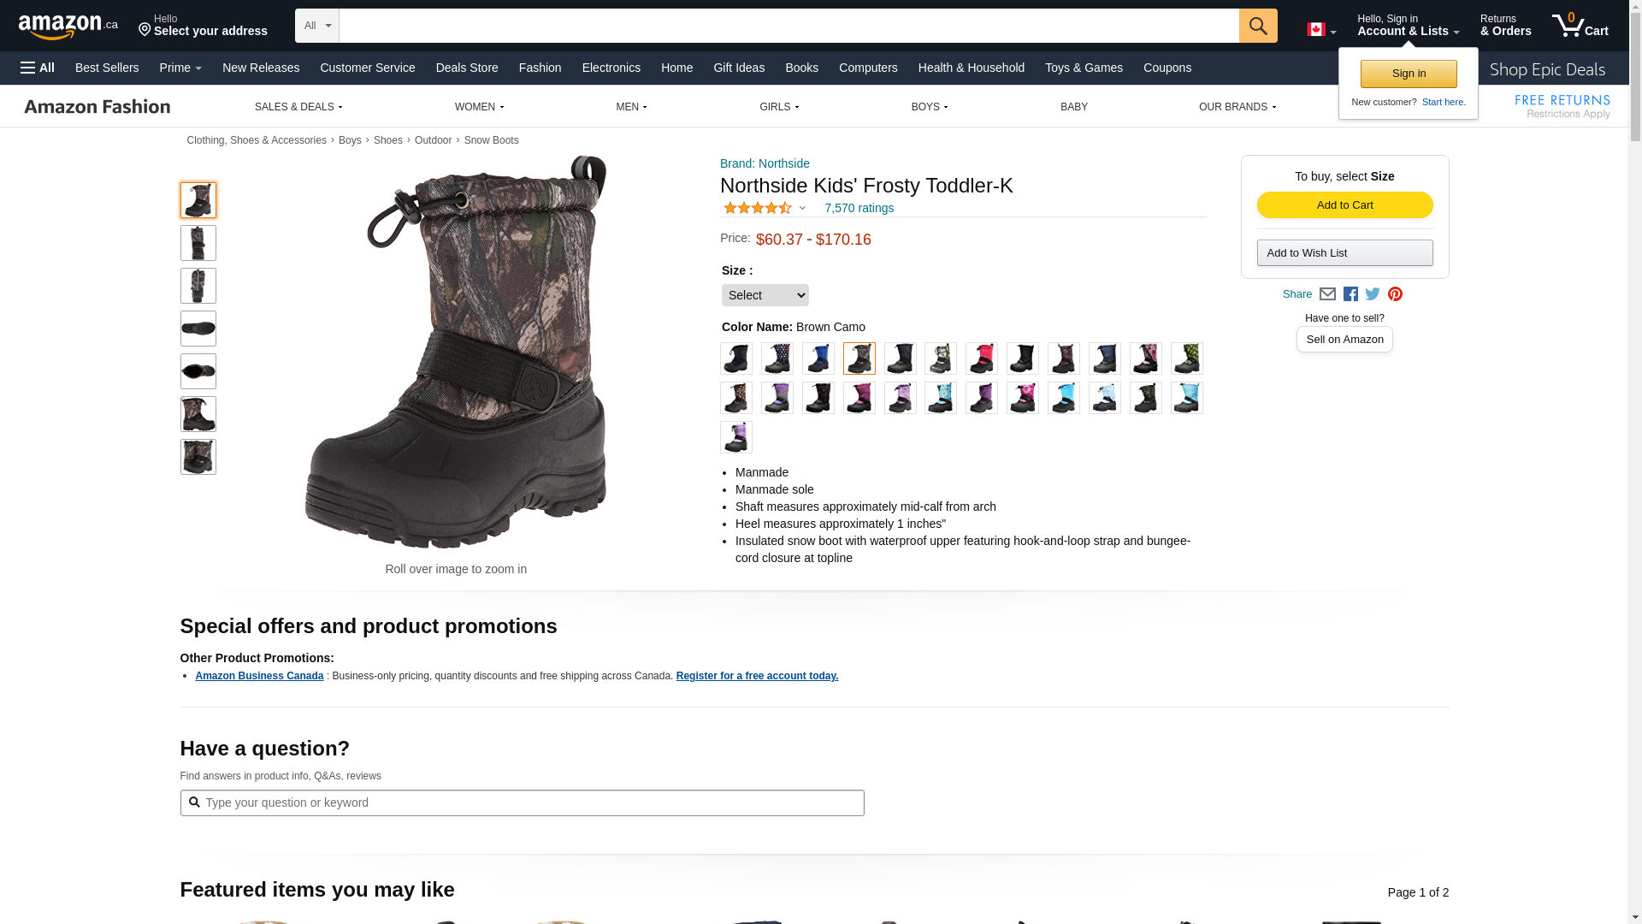Click the Add to Cart button
The height and width of the screenshot is (924, 1642).
point(1345,205)
